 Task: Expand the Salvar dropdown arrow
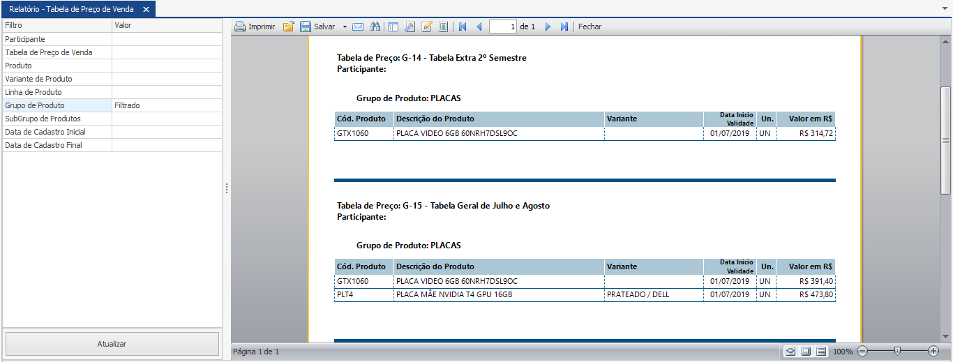(345, 27)
